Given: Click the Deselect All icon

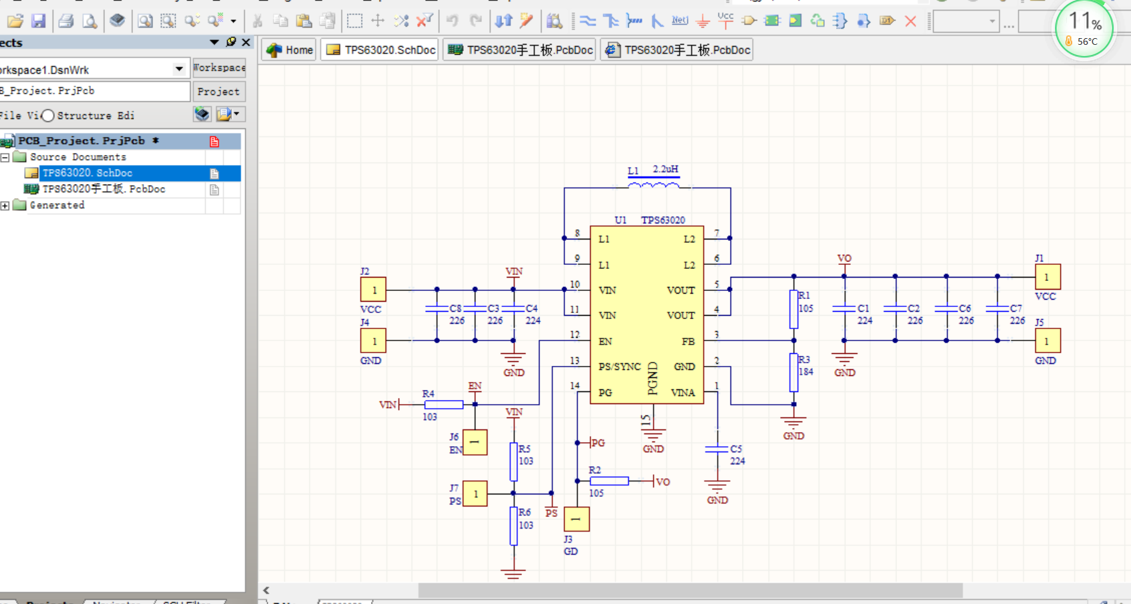Looking at the screenshot, I should point(401,21).
